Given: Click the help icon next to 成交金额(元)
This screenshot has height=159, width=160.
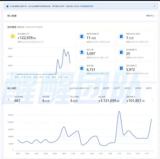Looking at the screenshot, I should click(28, 34).
